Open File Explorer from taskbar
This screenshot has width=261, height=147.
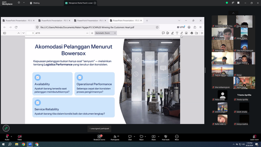coord(17,144)
